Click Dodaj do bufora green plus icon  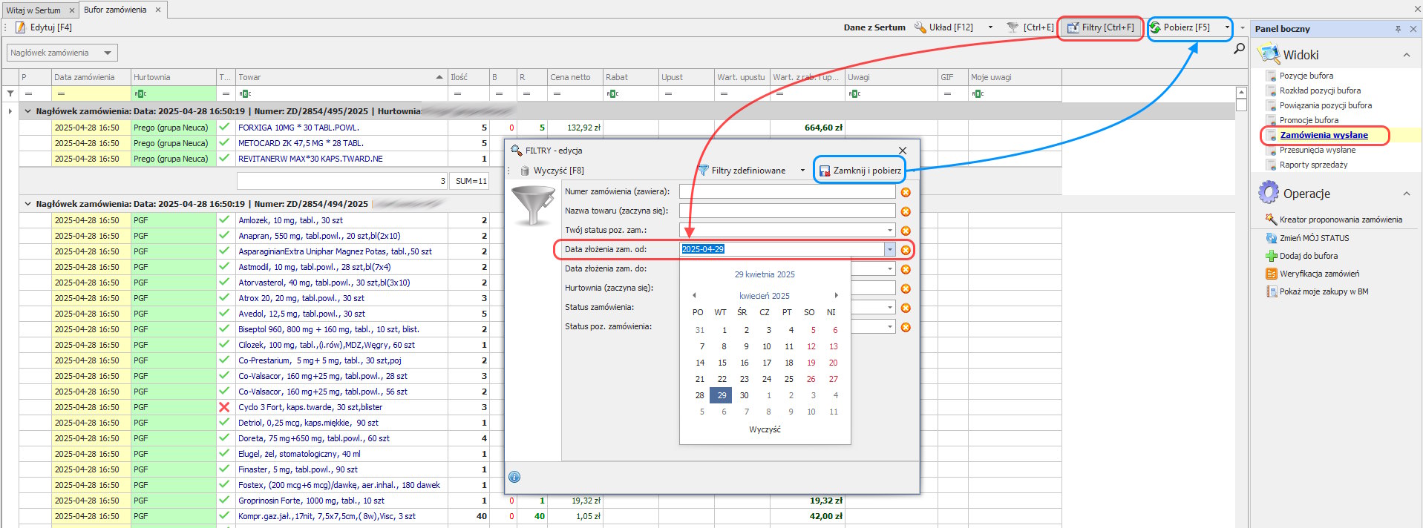point(1272,256)
